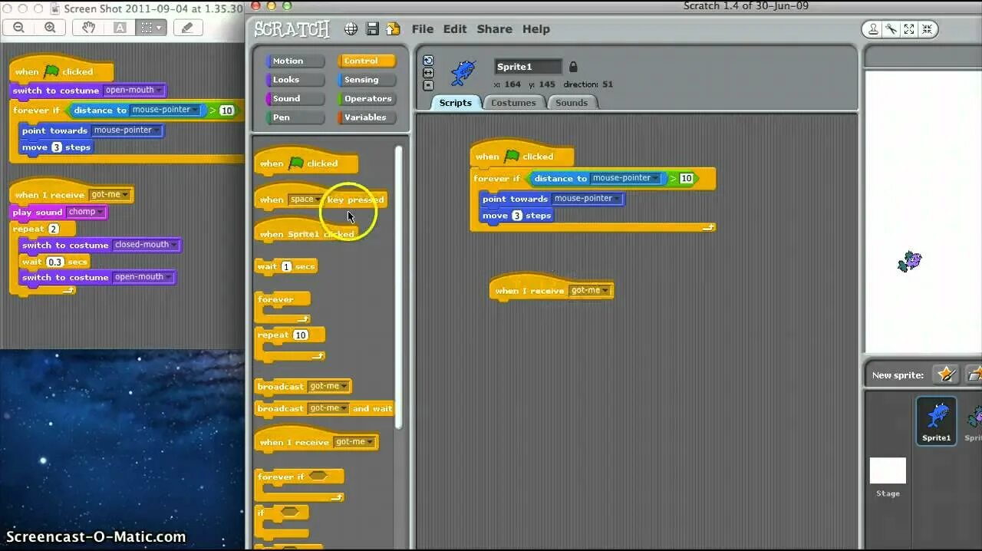Viewport: 982px width, 551px height.
Task: Select the Duplicate stamp tool
Action: click(x=872, y=29)
